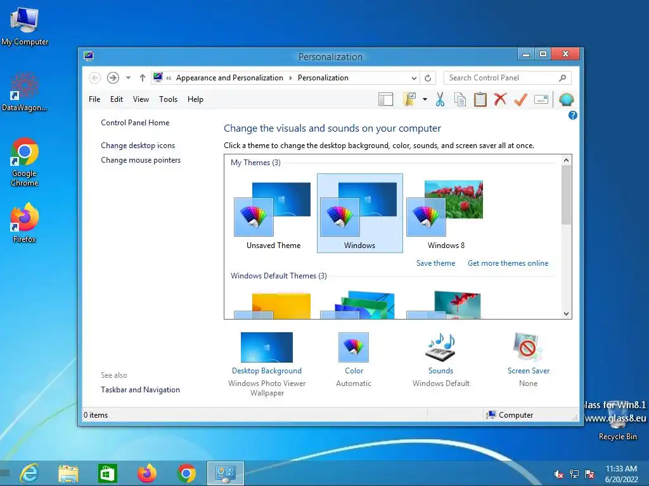Image resolution: width=649 pixels, height=486 pixels.
Task: Open the recent locations dropdown arrow
Action: 128,78
